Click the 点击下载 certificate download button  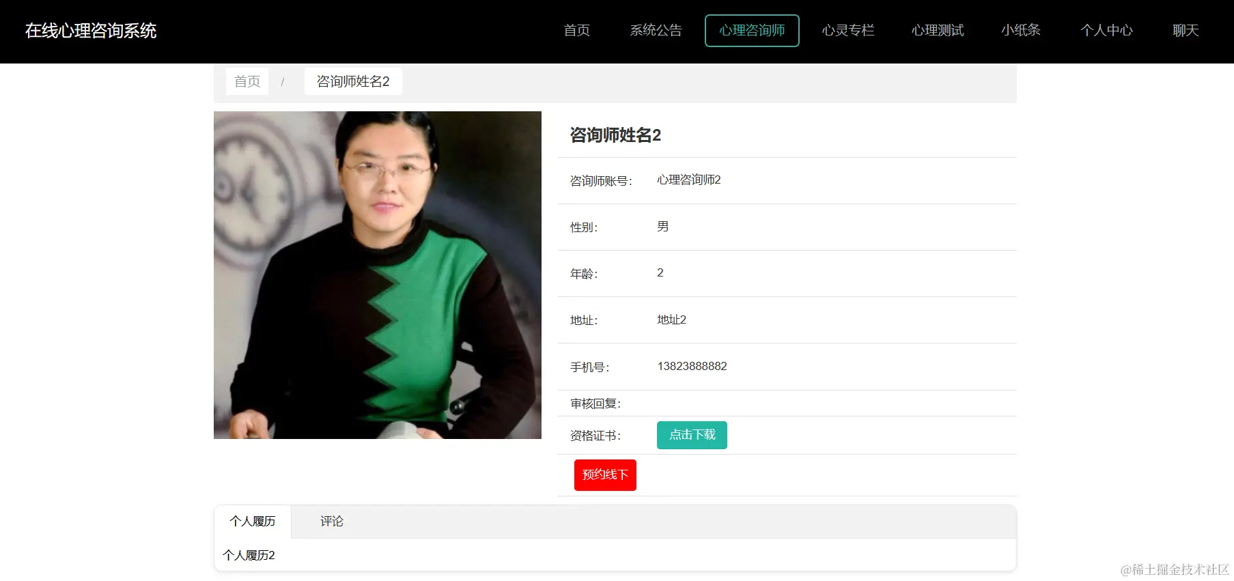(692, 435)
